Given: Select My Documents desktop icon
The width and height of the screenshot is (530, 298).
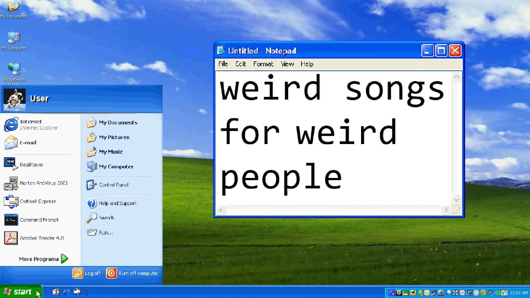Looking at the screenshot, I should click(x=14, y=9).
